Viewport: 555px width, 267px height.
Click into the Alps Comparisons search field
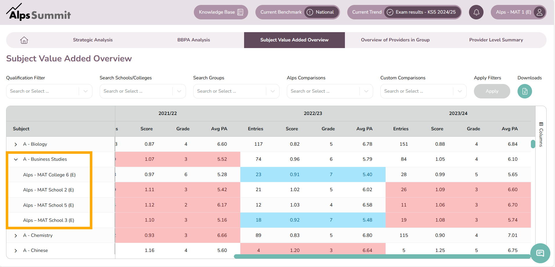tap(323, 91)
